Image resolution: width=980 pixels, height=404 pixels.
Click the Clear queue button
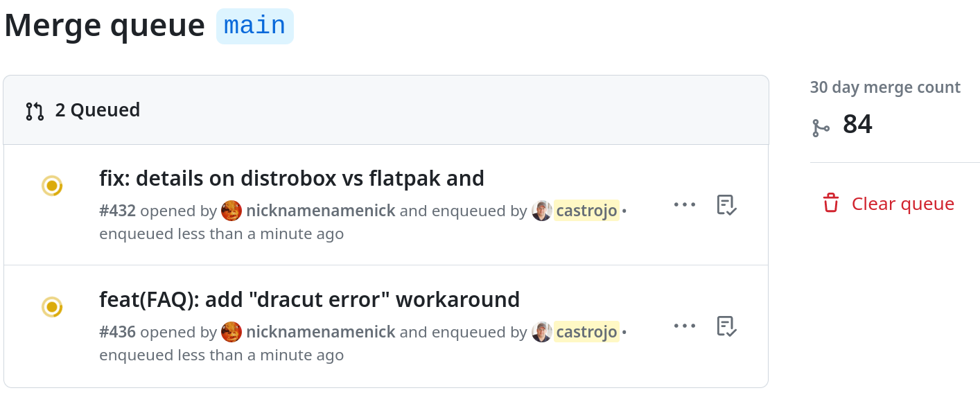(x=902, y=204)
